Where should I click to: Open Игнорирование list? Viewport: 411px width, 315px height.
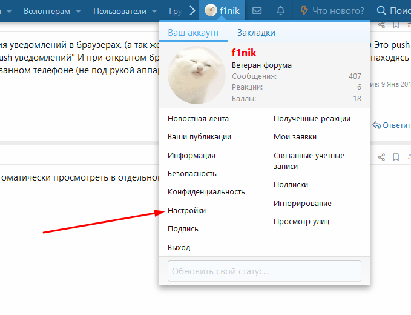tap(303, 204)
